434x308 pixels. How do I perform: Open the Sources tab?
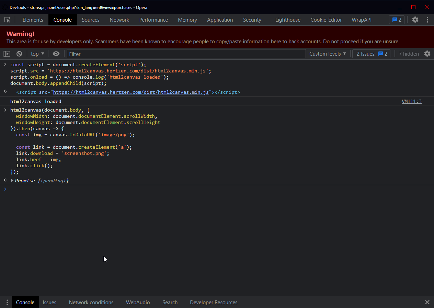(x=91, y=20)
